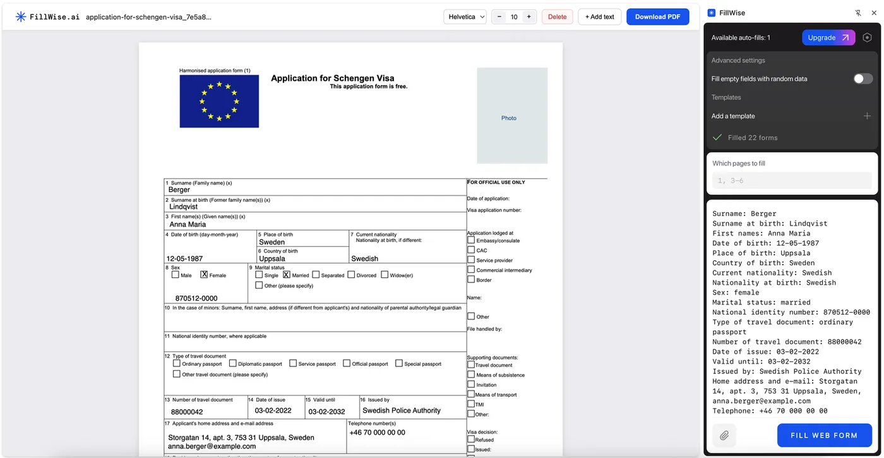Click the EU flag image on the form
Image resolution: width=884 pixels, height=458 pixels.
click(x=219, y=101)
